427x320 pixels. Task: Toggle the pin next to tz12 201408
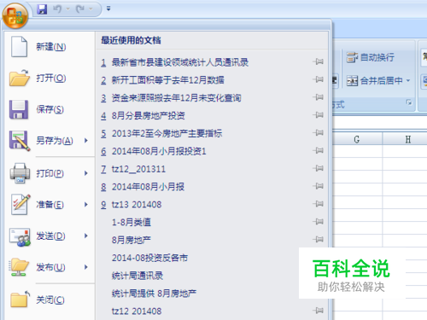click(x=319, y=311)
